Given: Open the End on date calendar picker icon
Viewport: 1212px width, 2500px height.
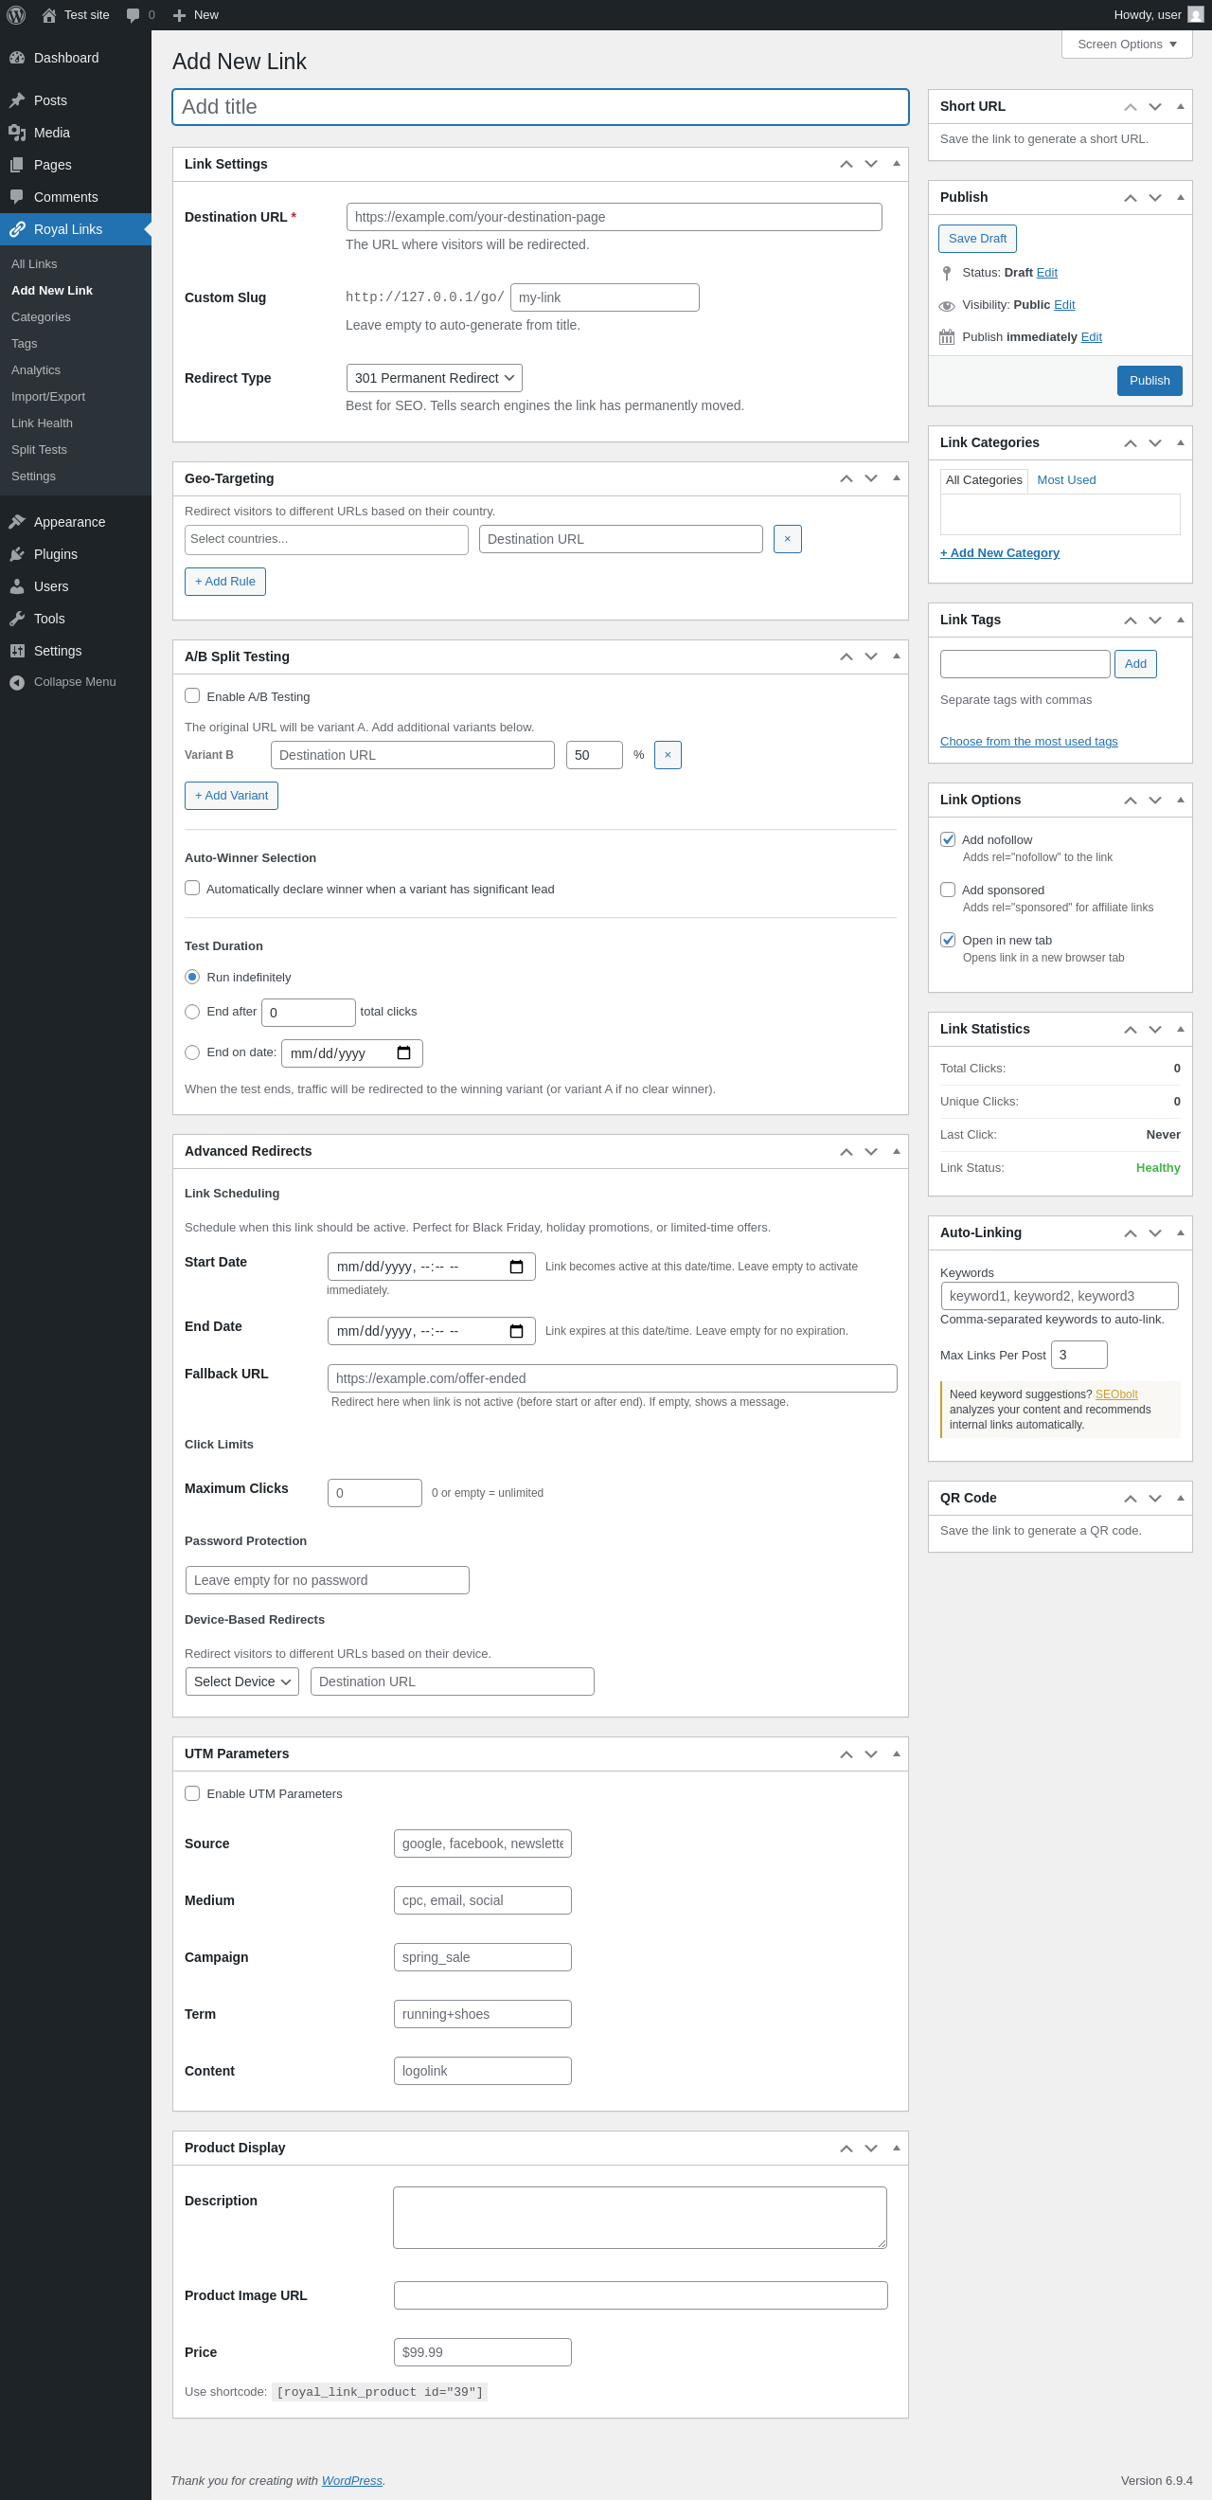Looking at the screenshot, I should pyautogui.click(x=403, y=1053).
